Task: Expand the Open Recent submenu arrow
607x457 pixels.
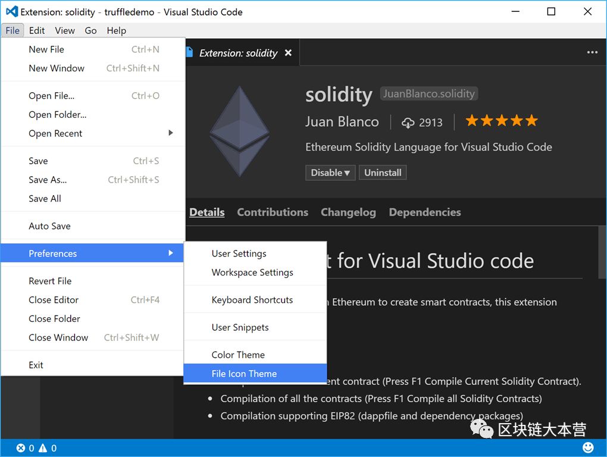Action: (171, 133)
